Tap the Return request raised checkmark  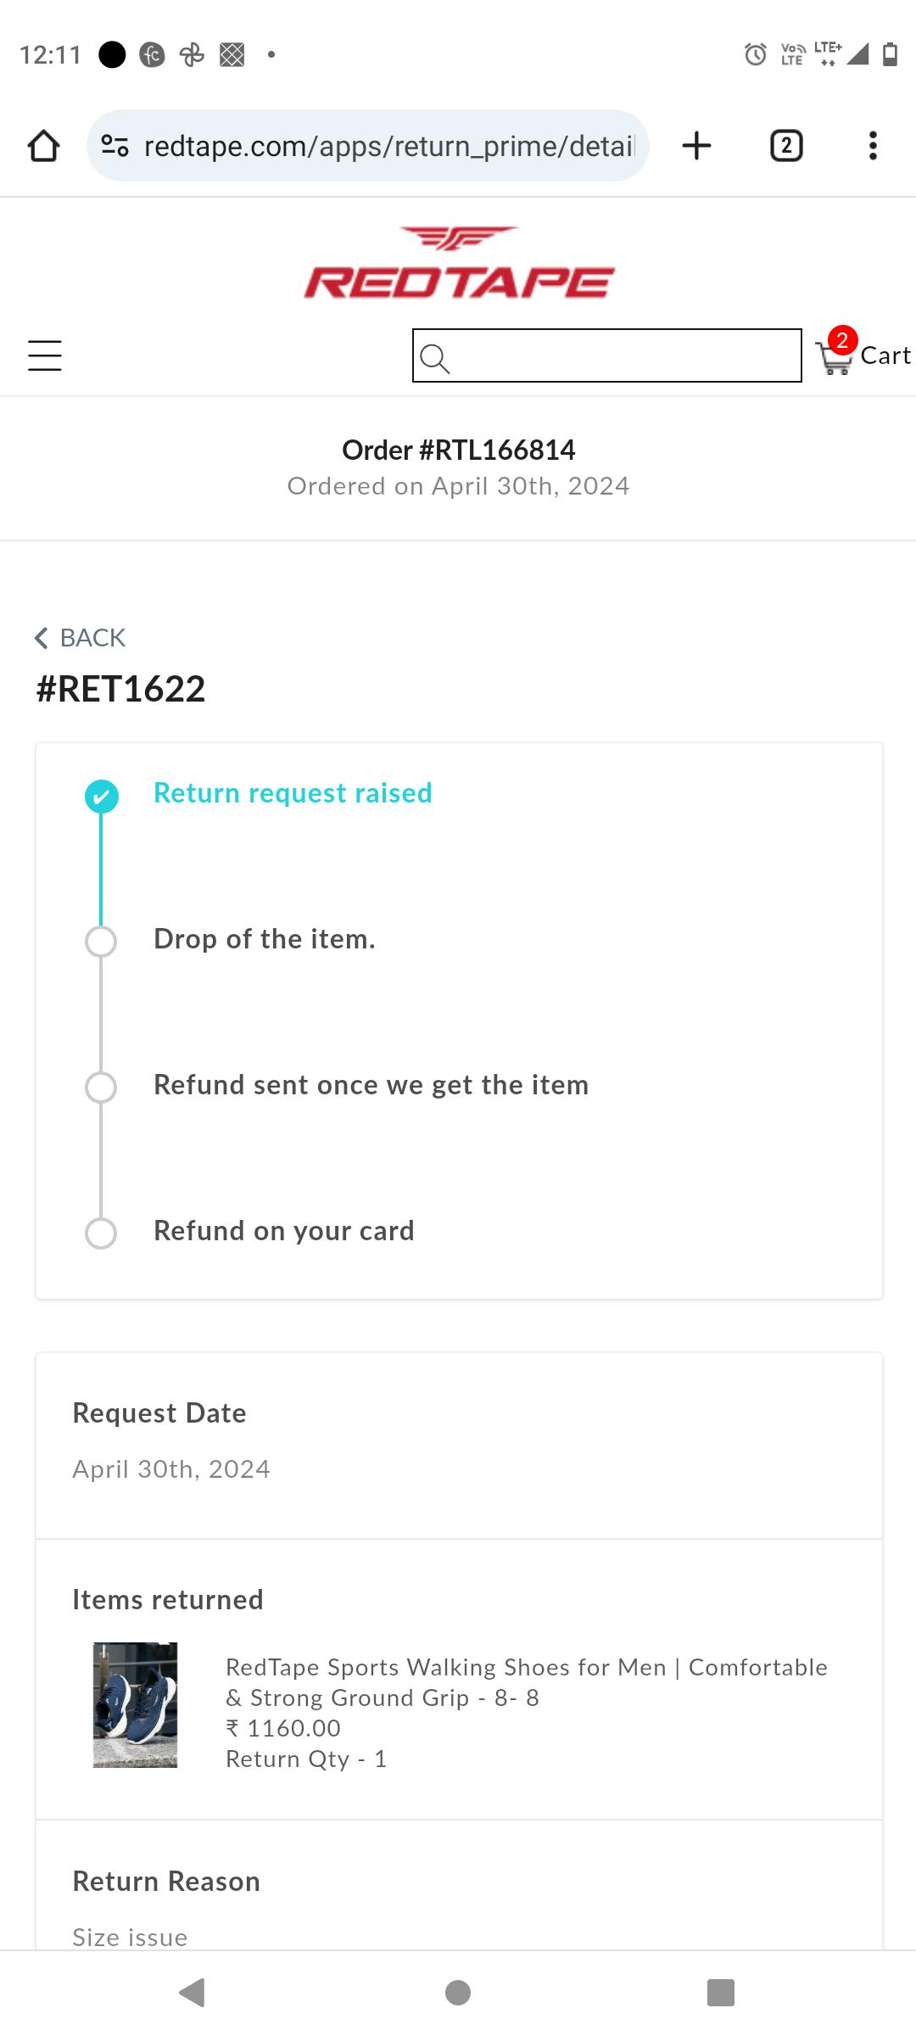102,797
